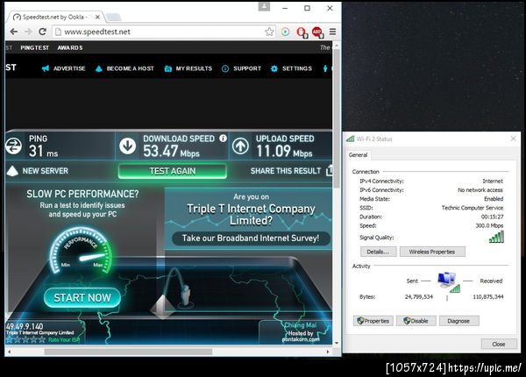526x377 pixels.
Task: Open Wireless Properties
Action: coord(432,252)
